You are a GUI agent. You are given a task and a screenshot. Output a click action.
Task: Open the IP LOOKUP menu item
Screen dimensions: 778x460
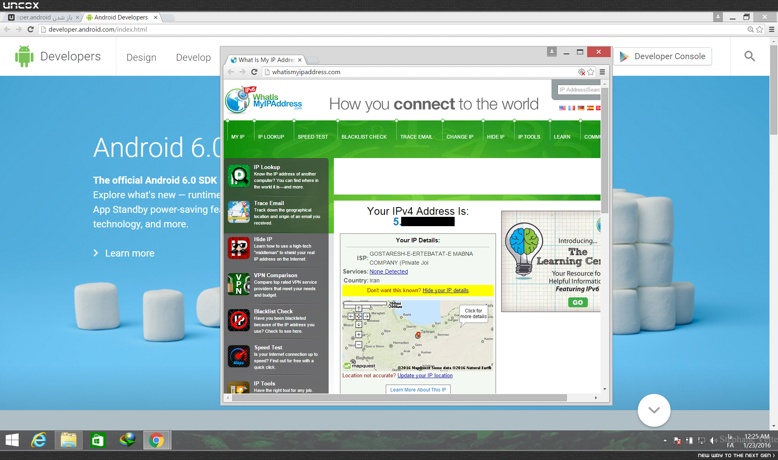pyautogui.click(x=271, y=137)
